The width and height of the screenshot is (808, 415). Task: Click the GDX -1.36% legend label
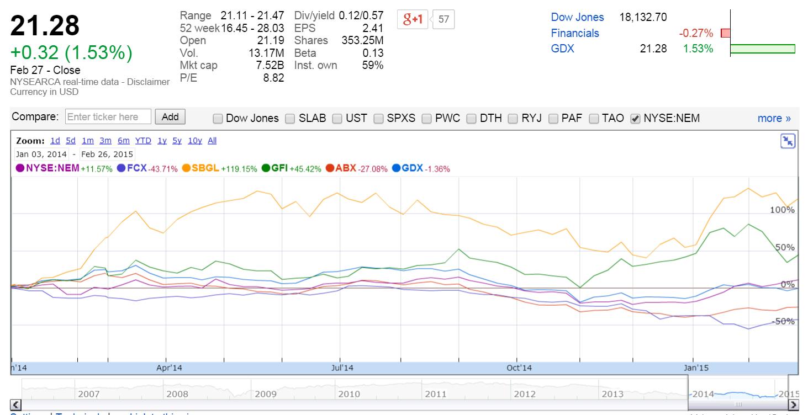point(425,169)
